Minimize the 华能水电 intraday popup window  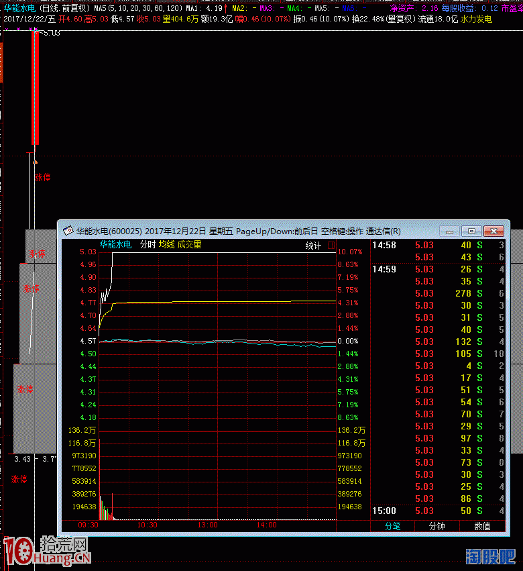click(449, 231)
